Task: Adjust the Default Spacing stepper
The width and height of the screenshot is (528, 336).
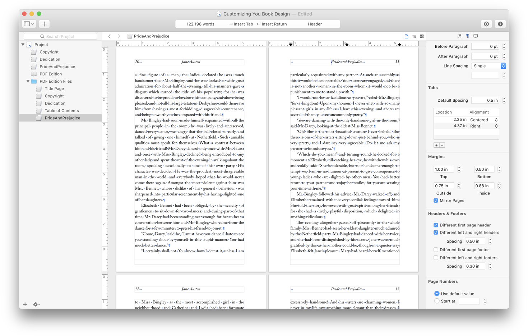Action: [x=504, y=100]
